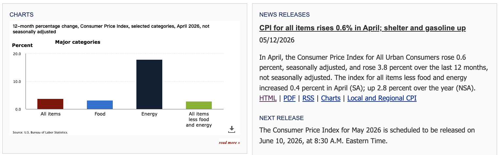Click the 'Food' axis label
The image size is (499, 155).
click(100, 114)
